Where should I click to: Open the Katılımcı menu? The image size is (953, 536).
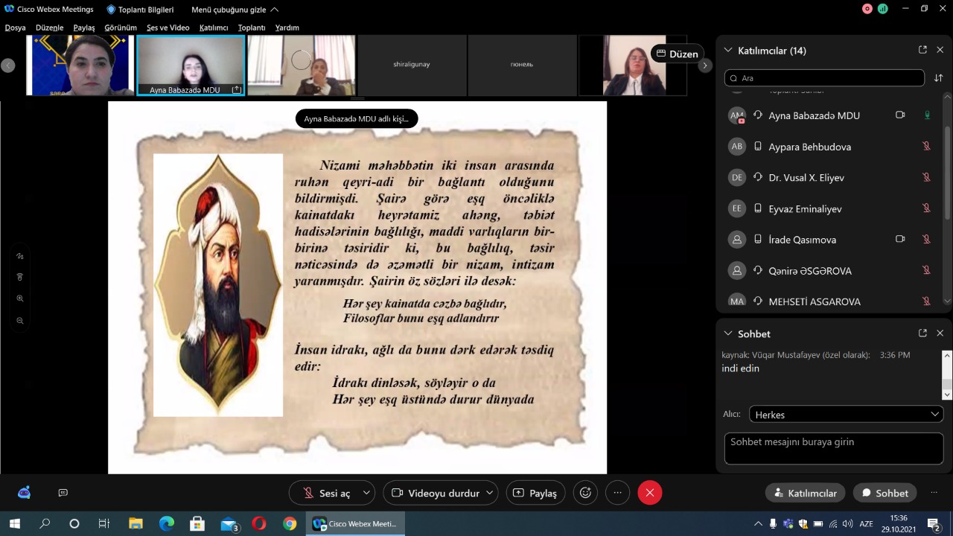tap(214, 28)
